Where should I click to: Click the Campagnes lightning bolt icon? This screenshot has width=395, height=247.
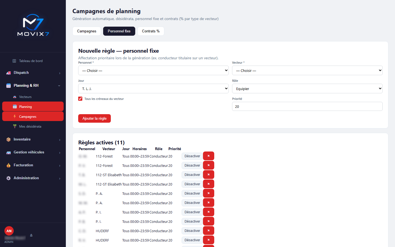pos(15,117)
